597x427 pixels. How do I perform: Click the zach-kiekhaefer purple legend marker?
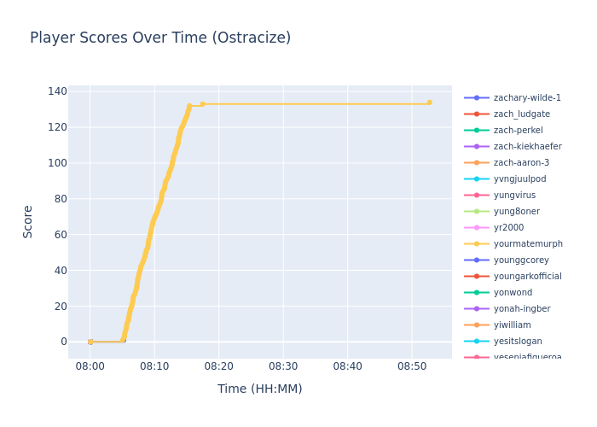477,147
